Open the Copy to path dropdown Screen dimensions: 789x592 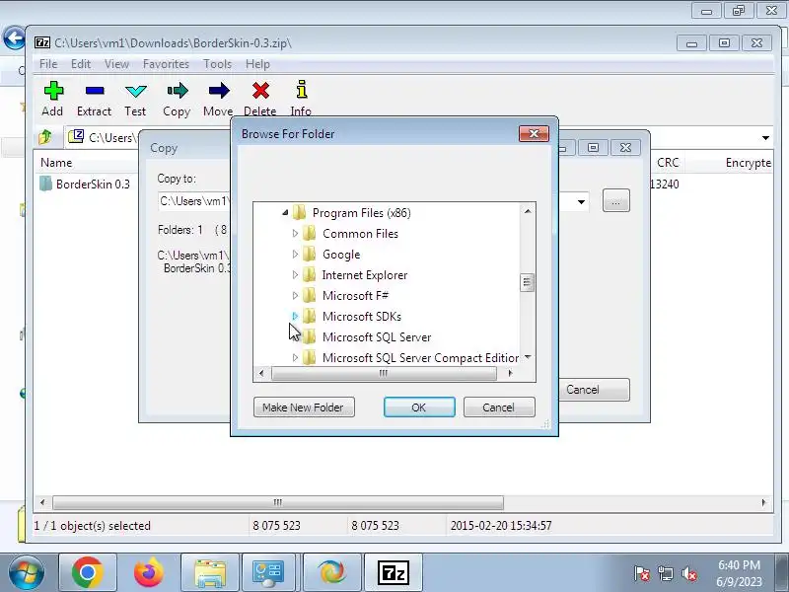(581, 202)
